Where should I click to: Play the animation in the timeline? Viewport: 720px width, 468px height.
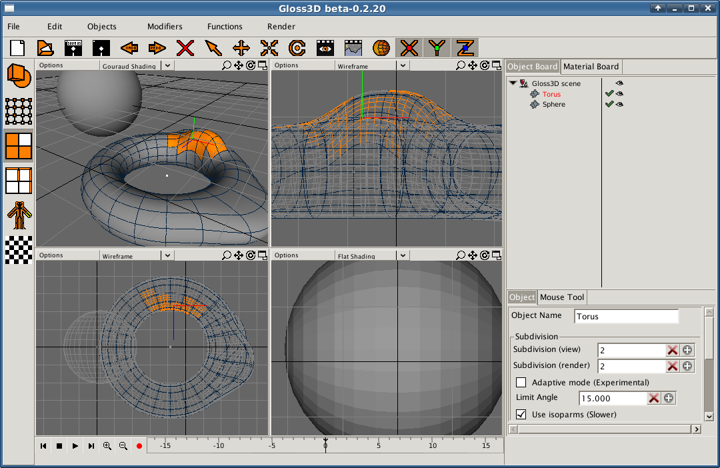point(75,446)
